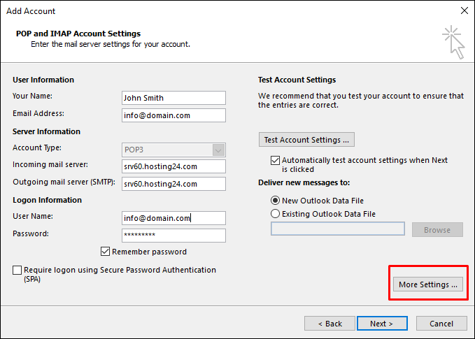
Task: Close the Add Account dialog
Action: (463, 11)
